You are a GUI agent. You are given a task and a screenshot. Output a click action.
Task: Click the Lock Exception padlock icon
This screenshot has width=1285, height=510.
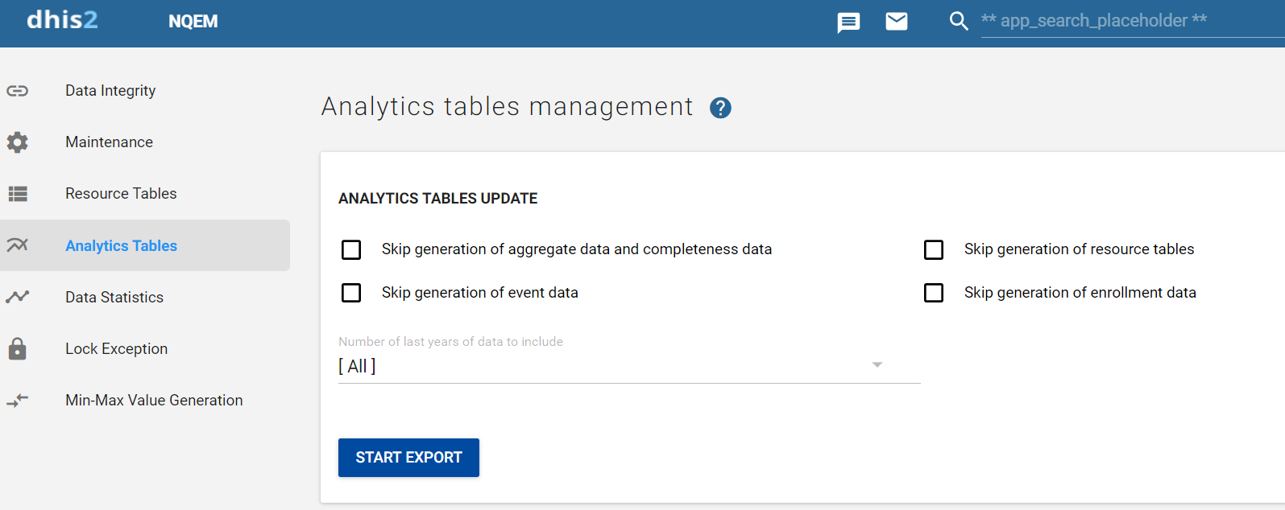[18, 348]
